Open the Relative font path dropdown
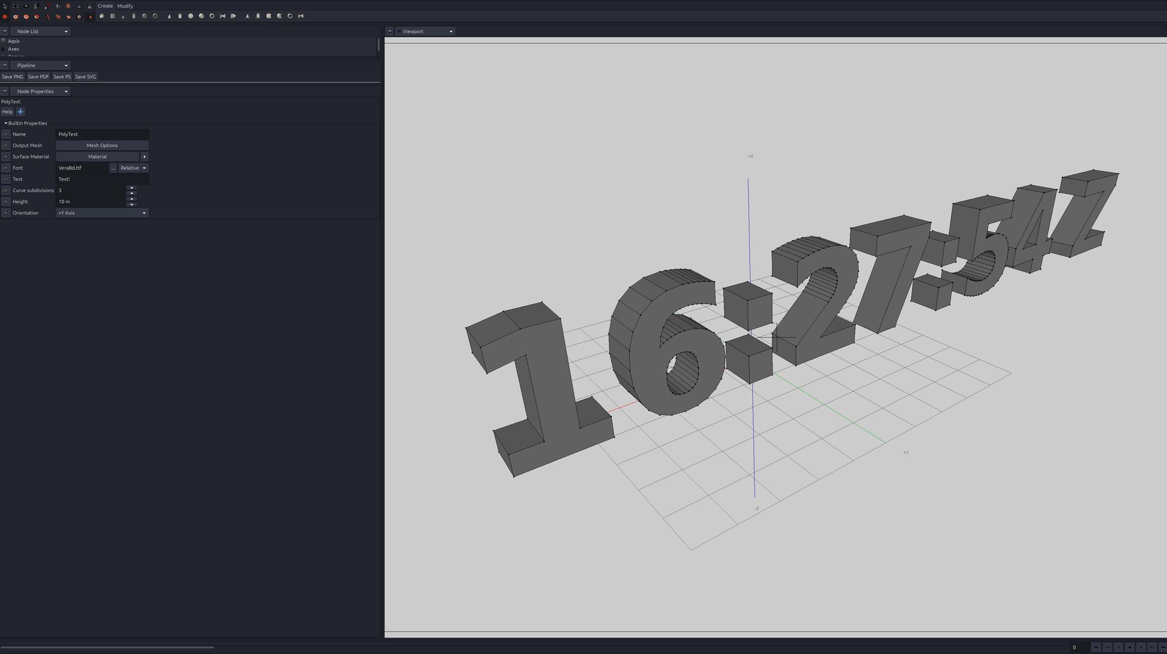 pyautogui.click(x=133, y=168)
